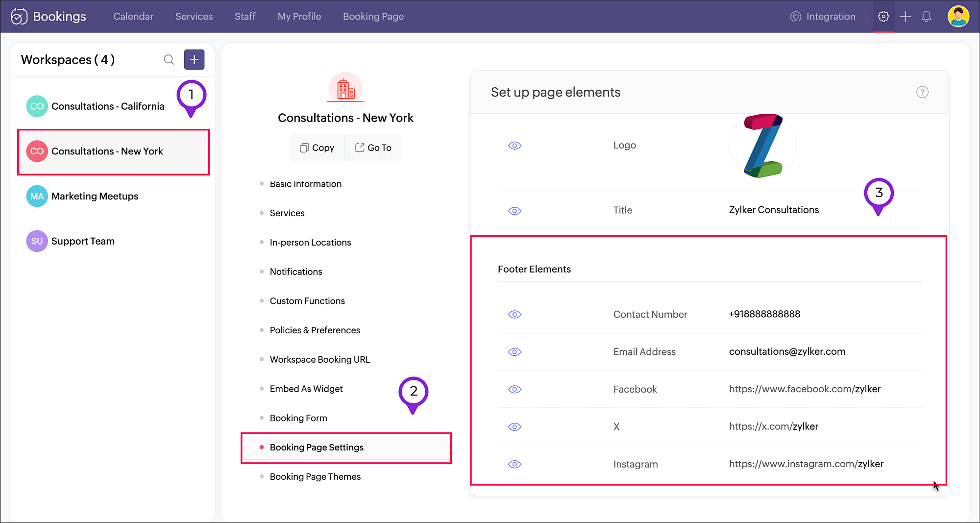Toggle visibility of Email Address element
Screen dimensions: 980x523
(x=514, y=352)
